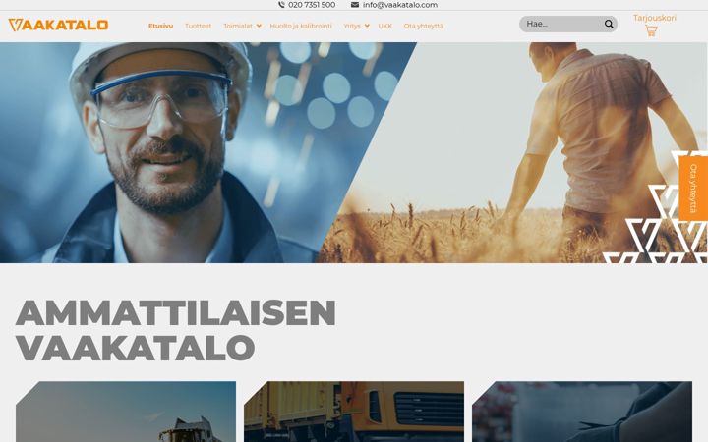This screenshot has width=708, height=442.
Task: Open the dark gloved-hand card image
Action: tap(582, 412)
